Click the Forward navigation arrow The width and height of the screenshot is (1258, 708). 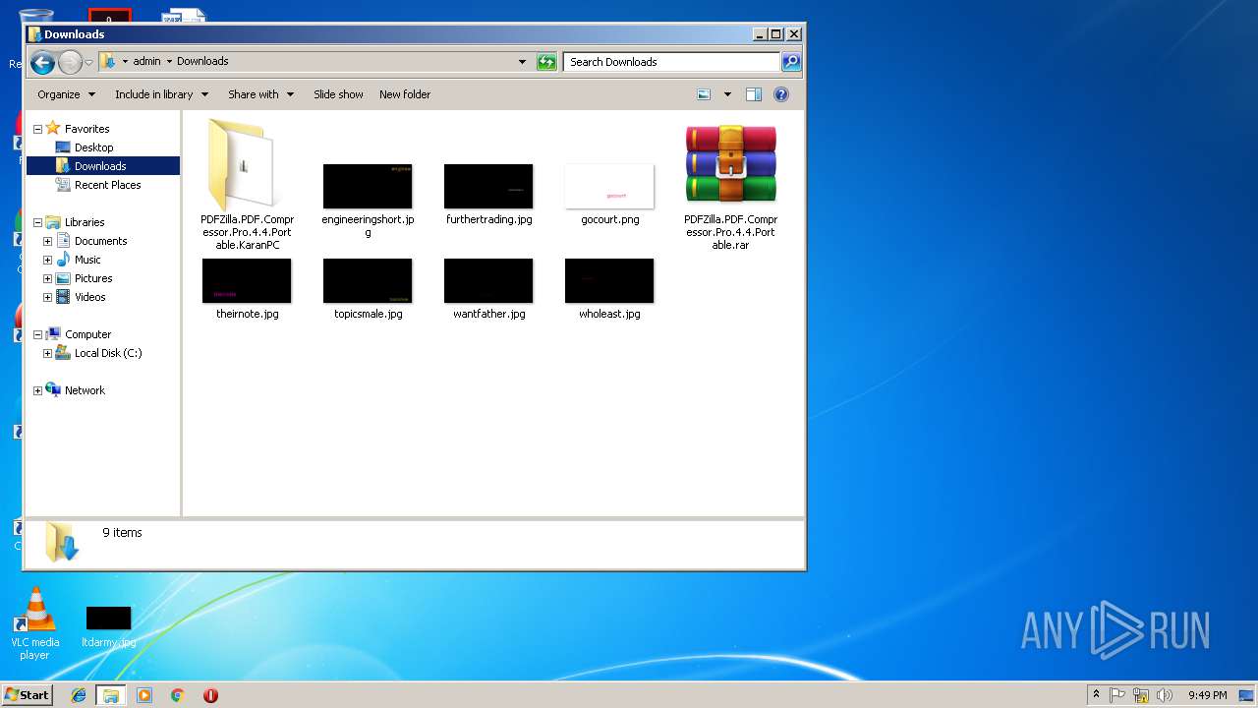[70, 63]
